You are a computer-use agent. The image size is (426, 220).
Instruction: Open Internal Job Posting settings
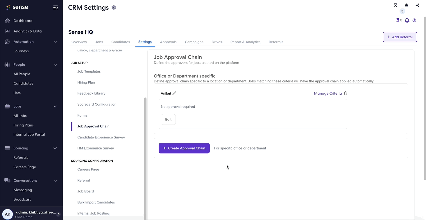point(93,213)
